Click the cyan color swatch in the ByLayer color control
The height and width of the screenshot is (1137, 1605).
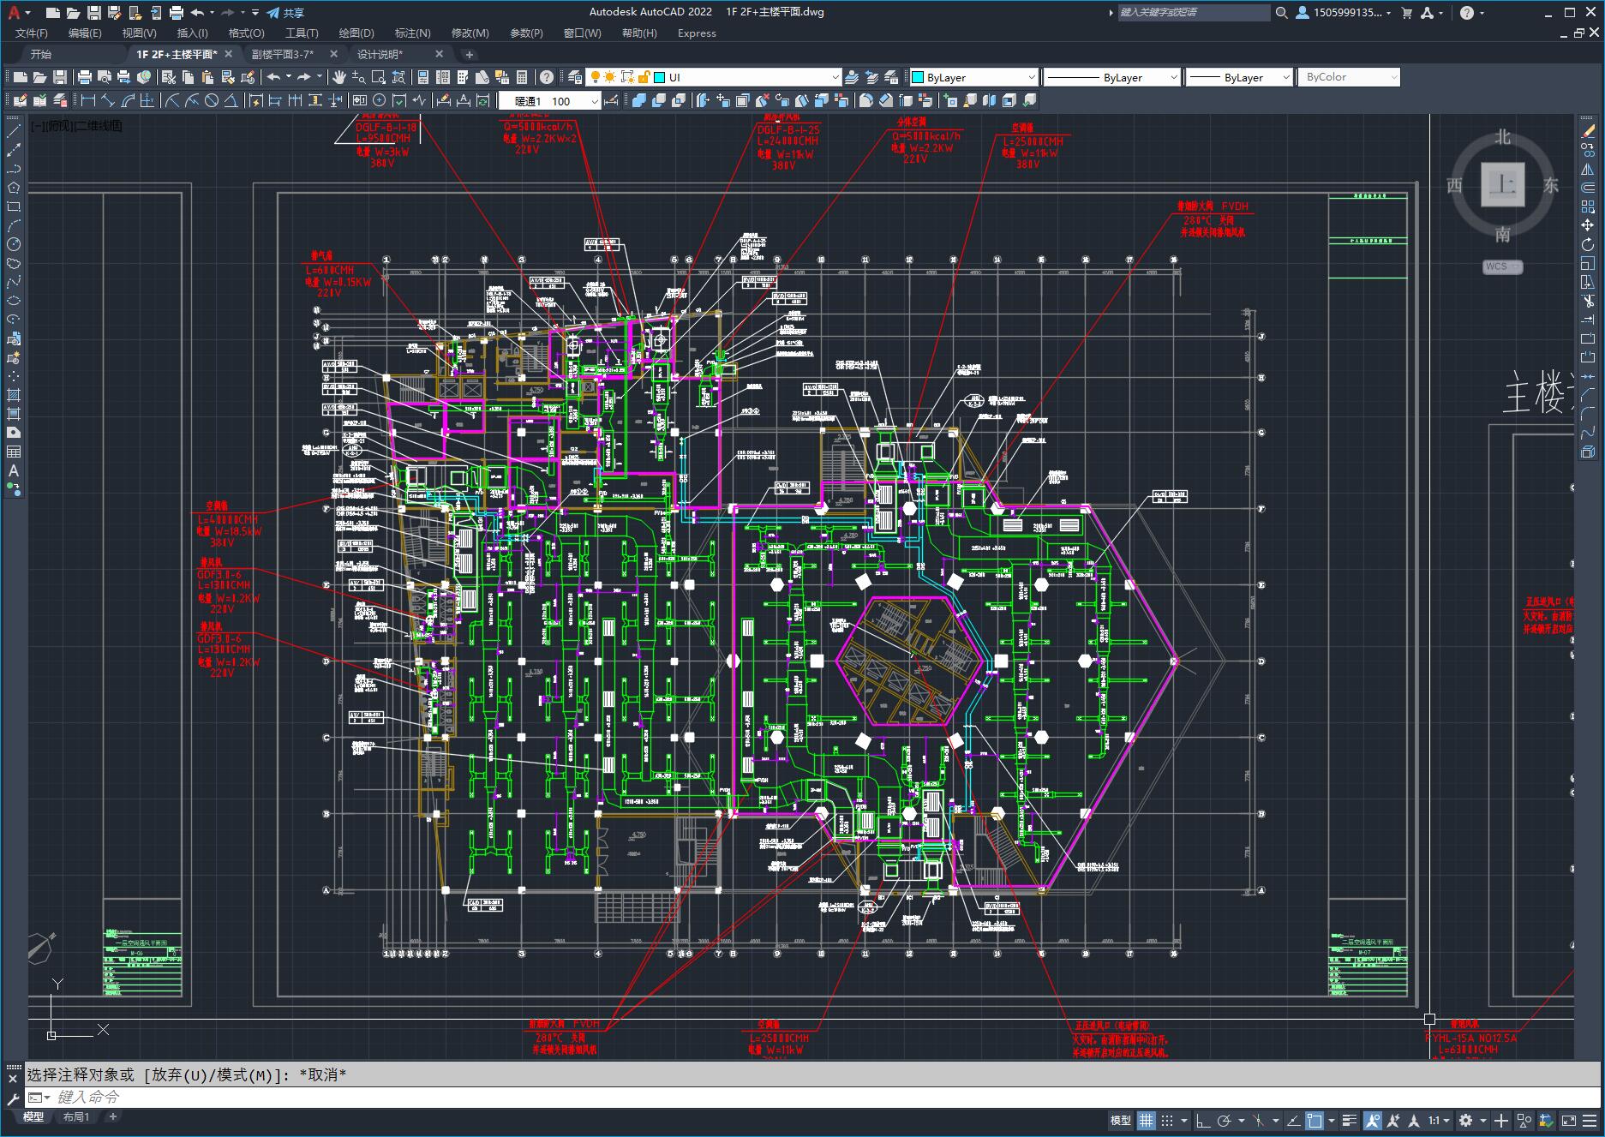tap(918, 77)
